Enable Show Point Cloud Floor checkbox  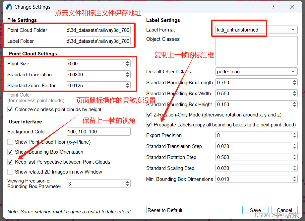[x=10, y=142]
